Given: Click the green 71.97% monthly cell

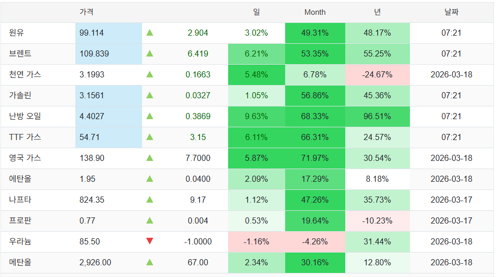Looking at the screenshot, I should (315, 158).
